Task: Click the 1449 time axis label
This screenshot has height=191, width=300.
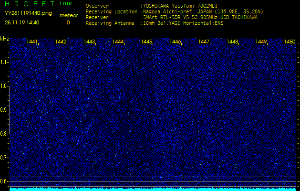Action: click(261, 42)
